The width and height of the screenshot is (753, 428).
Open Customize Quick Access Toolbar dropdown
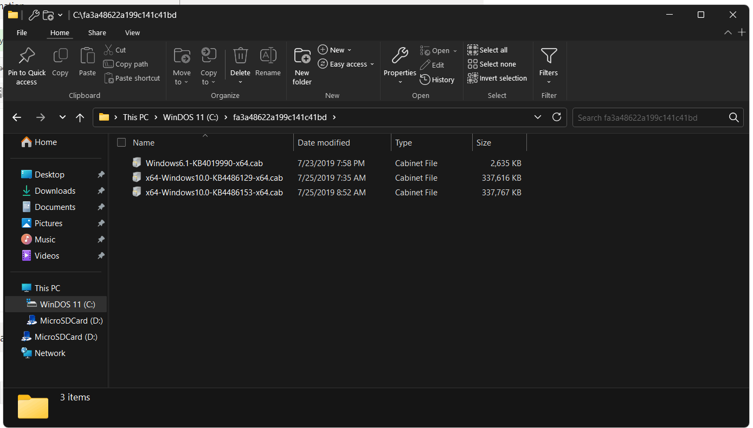point(60,15)
